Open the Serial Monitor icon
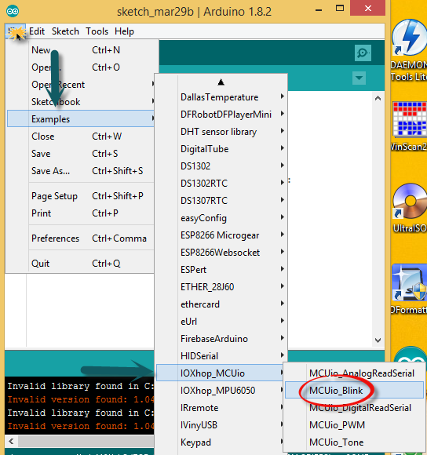Image resolution: width=427 pixels, height=455 pixels. [363, 53]
